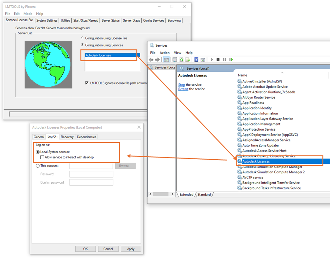Viewport: 330px width, 258px height.
Task: Toggle Show/Hide Action Pane icon in Services
Action: click(x=203, y=59)
